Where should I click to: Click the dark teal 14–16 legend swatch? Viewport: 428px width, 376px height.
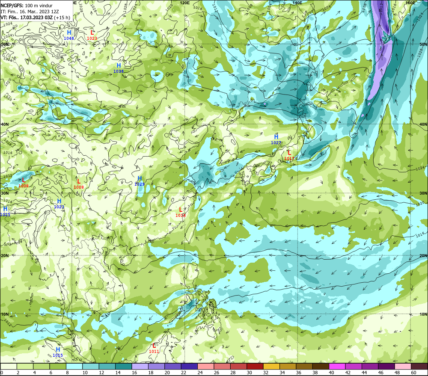124,366
